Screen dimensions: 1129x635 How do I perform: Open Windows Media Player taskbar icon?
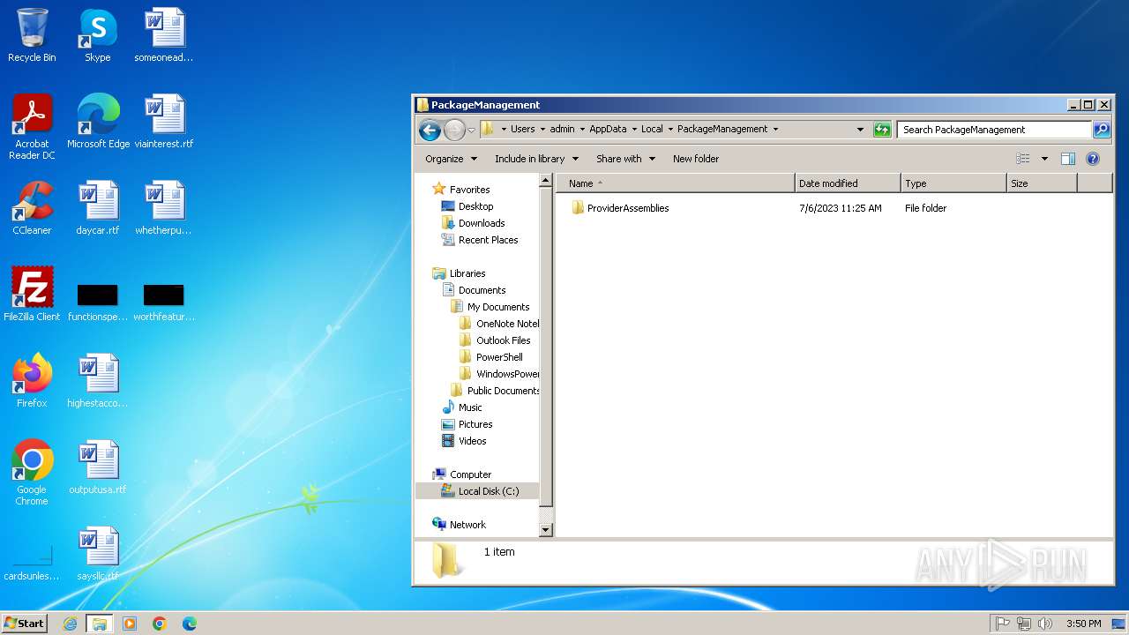pyautogui.click(x=130, y=624)
